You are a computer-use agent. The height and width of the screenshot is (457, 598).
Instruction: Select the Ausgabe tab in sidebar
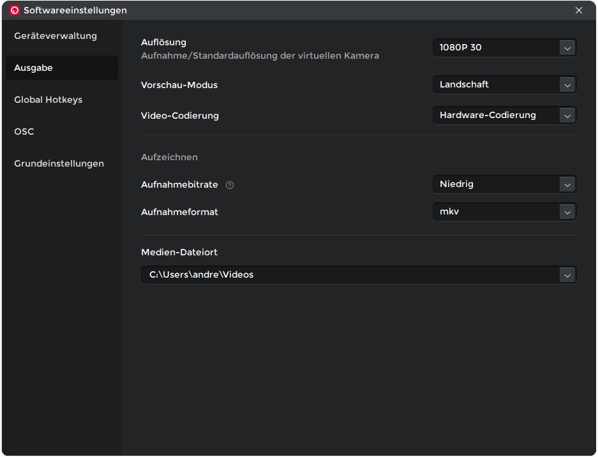[34, 68]
